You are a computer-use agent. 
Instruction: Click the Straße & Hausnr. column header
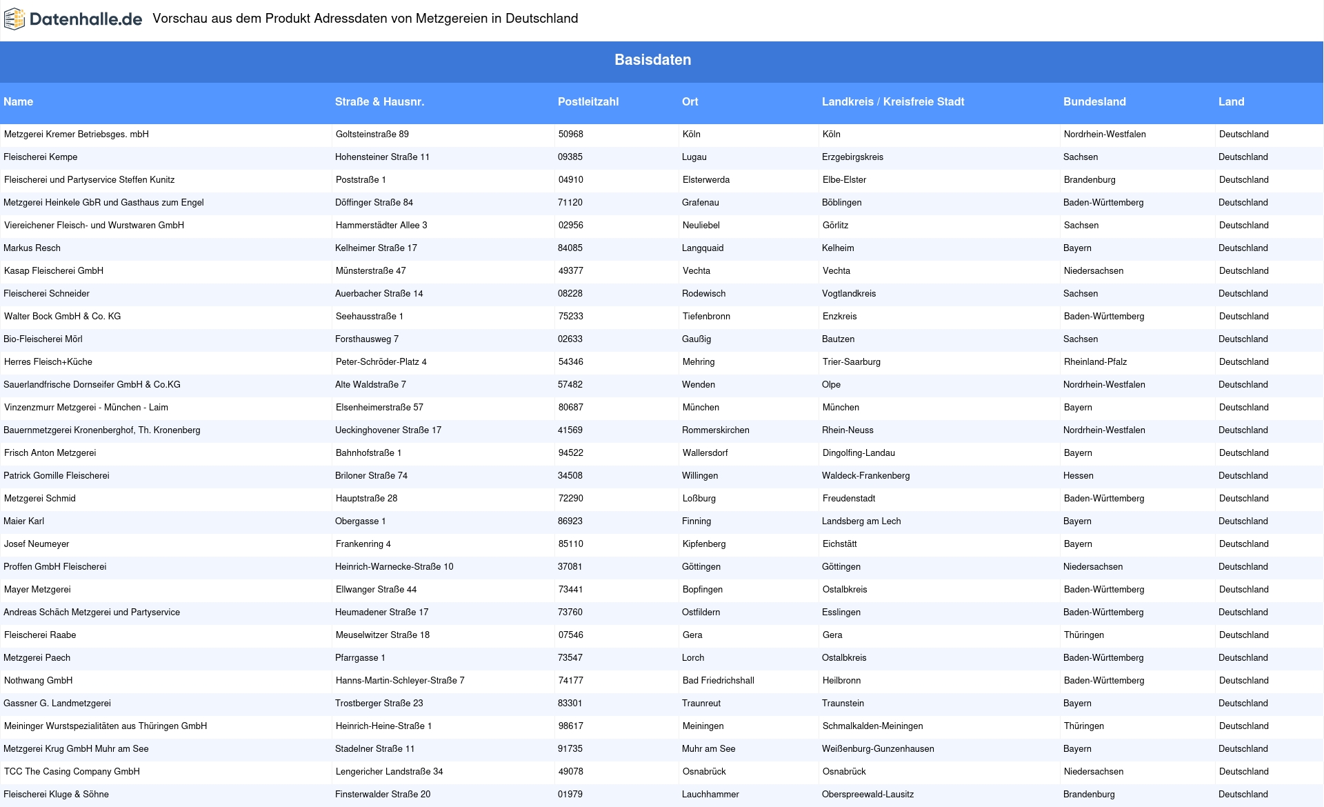point(379,102)
